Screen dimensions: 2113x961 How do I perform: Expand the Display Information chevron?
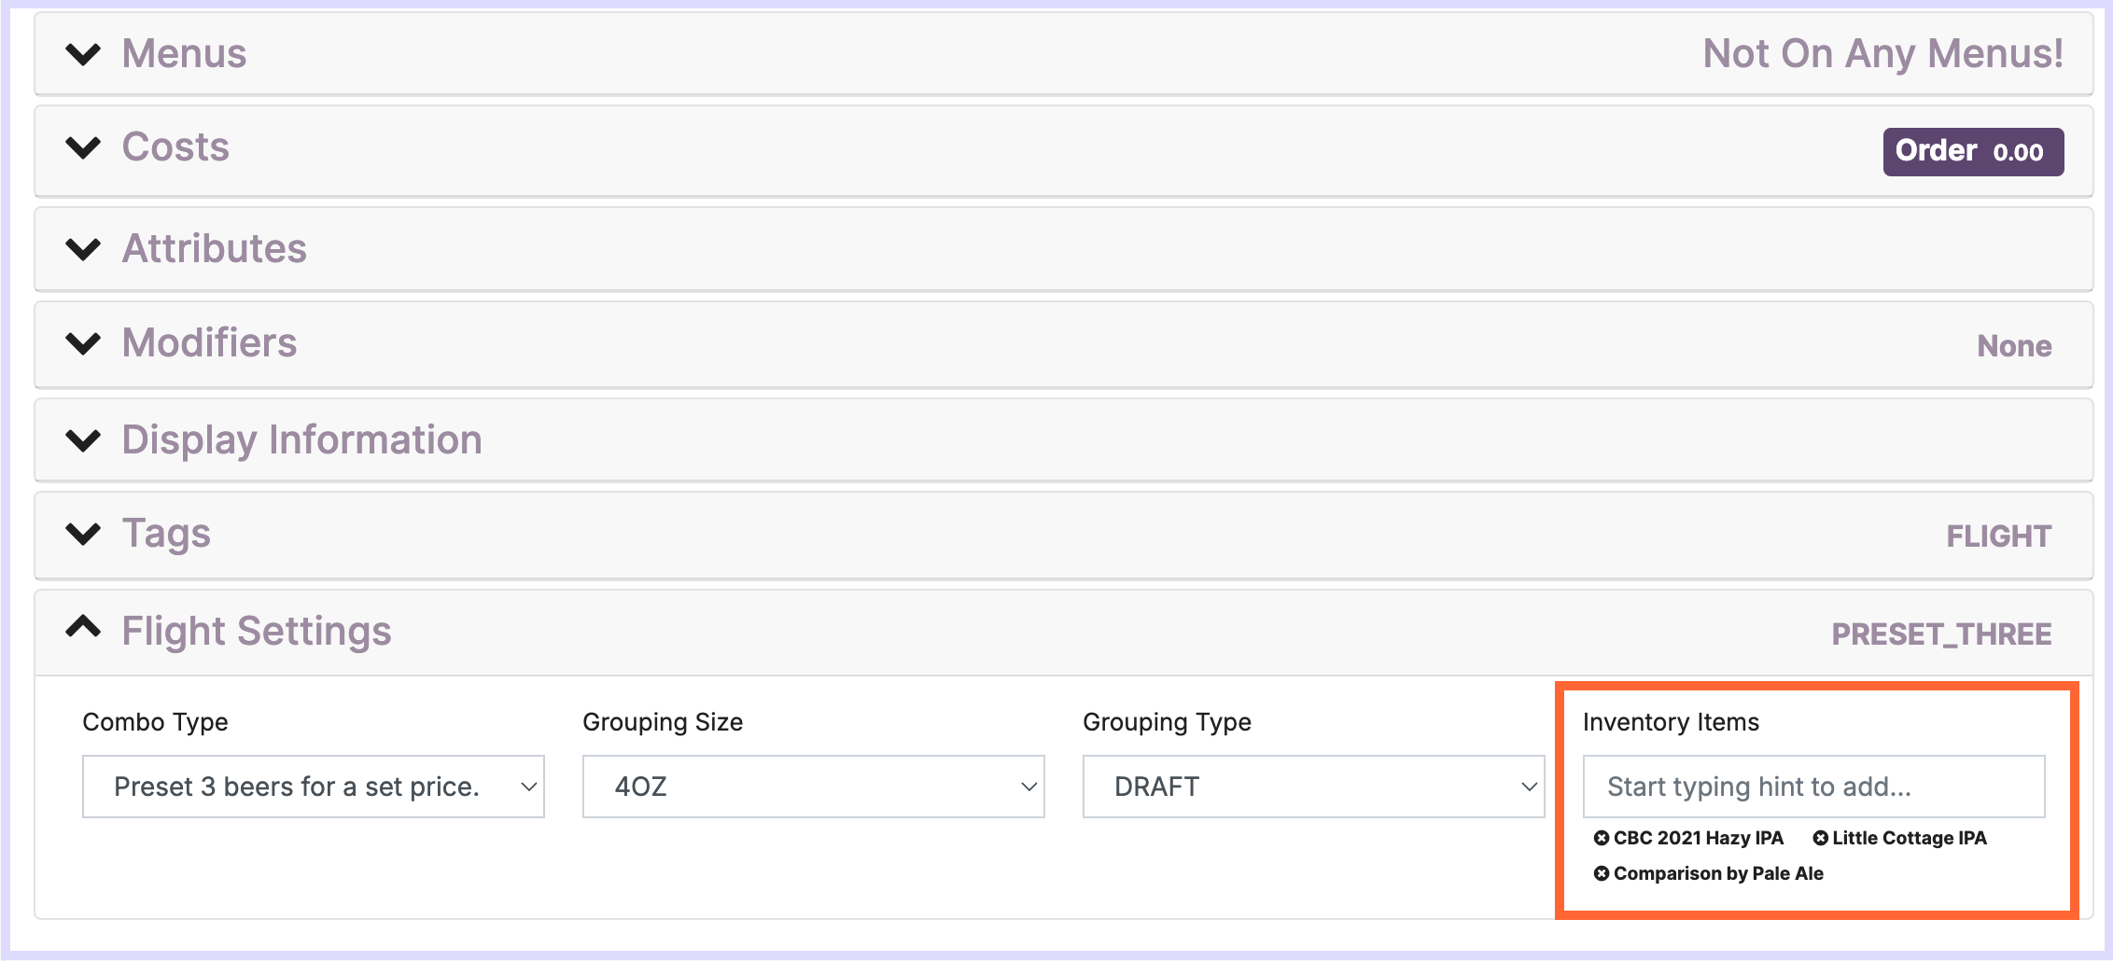[x=83, y=440]
